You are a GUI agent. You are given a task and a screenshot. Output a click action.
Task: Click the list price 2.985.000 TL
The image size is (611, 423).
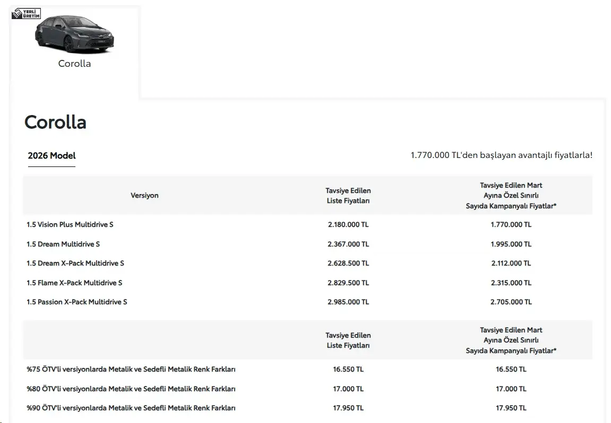348,302
